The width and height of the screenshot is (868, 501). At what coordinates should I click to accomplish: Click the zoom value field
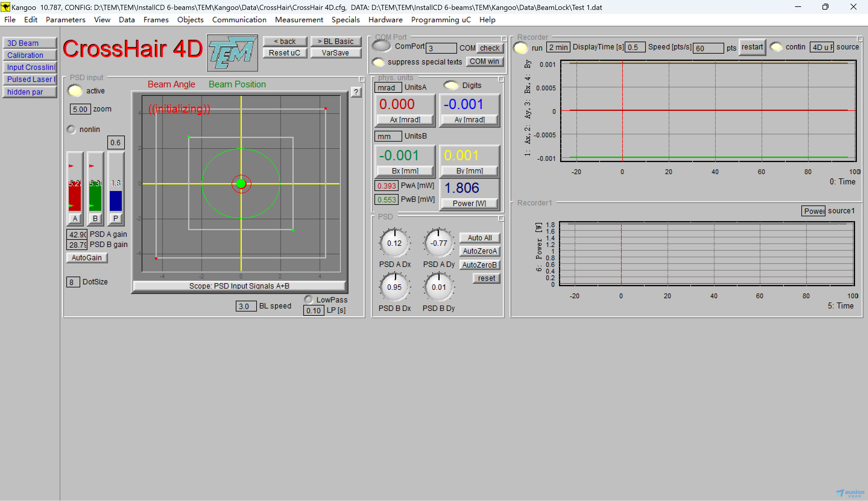(80, 109)
